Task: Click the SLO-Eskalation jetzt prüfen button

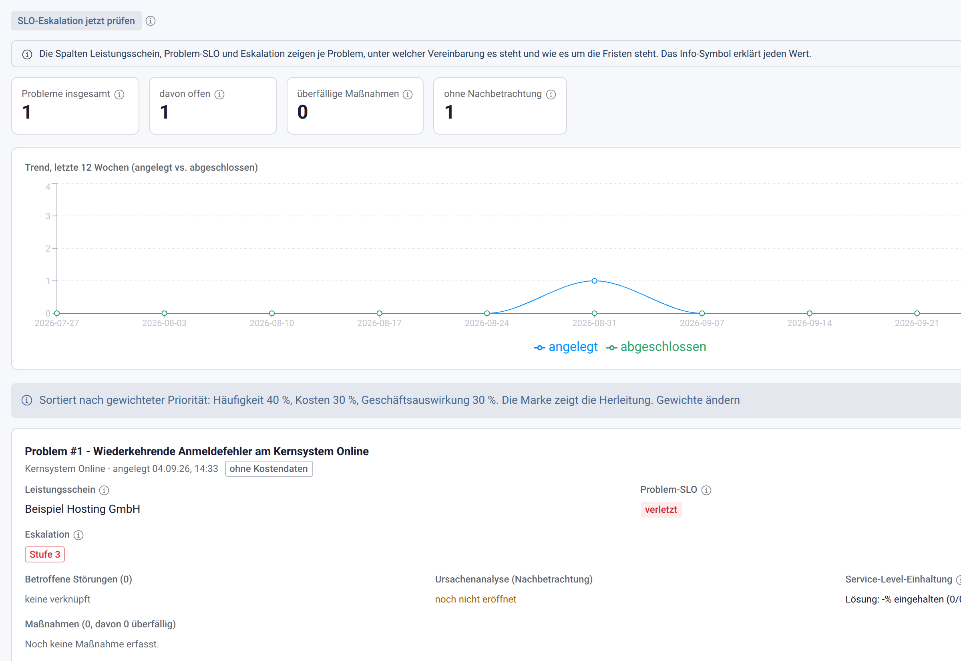Action: click(x=76, y=21)
